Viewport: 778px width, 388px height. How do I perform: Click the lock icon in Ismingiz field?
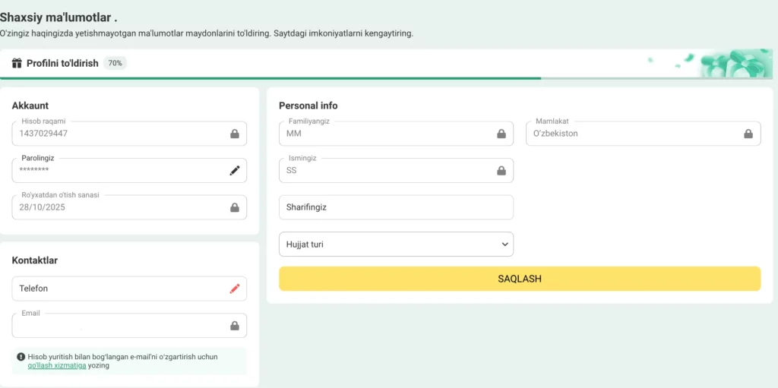(x=501, y=171)
